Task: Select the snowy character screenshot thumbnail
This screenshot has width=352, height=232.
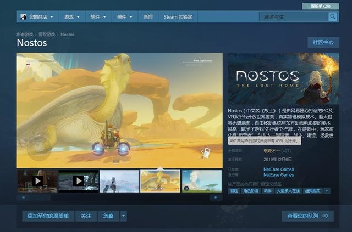Action: (x=119, y=181)
